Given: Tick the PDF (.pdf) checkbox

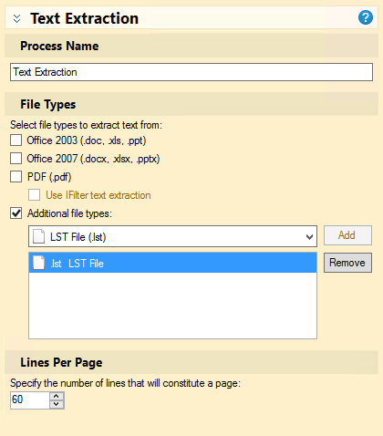Looking at the screenshot, I should point(16,176).
